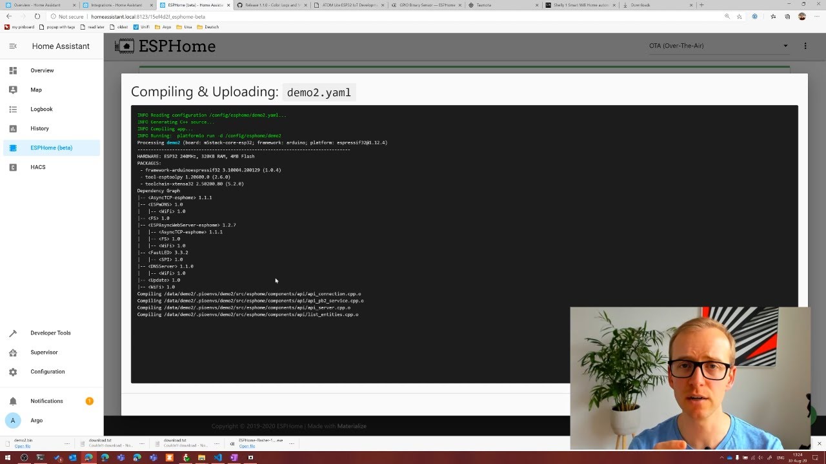Go back in browser history
This screenshot has height=464, width=826.
point(8,16)
